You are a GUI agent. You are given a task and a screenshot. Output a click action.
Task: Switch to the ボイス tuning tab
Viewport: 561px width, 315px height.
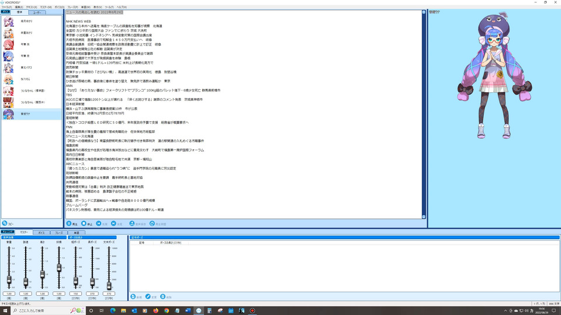click(41, 233)
